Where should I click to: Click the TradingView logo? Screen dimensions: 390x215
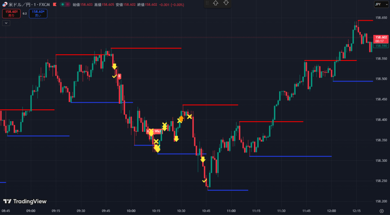pos(25,201)
